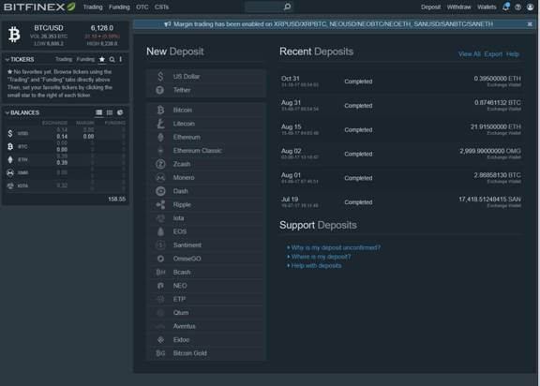Open 'Help with deposits' link
540x386 pixels.
[316, 265]
